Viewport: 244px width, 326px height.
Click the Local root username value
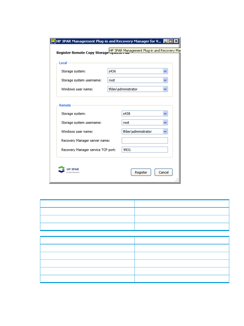[112, 80]
